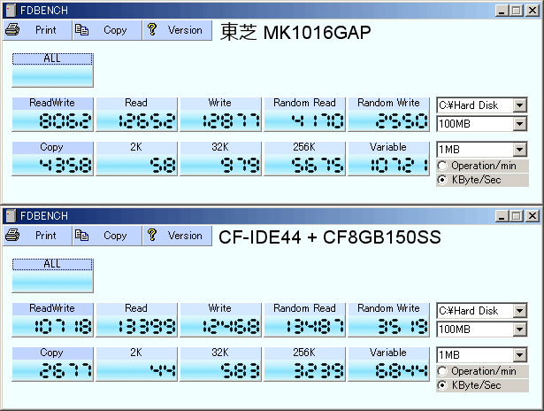This screenshot has height=411, width=544.
Task: Run the 32K copy test showing 583
Action: [x=220, y=364]
